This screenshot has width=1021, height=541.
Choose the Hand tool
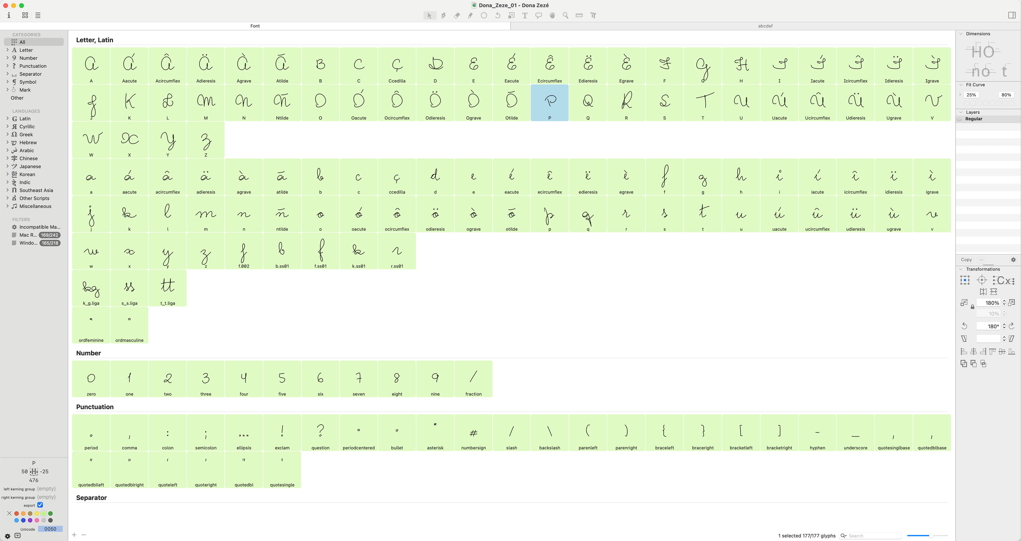coord(552,15)
